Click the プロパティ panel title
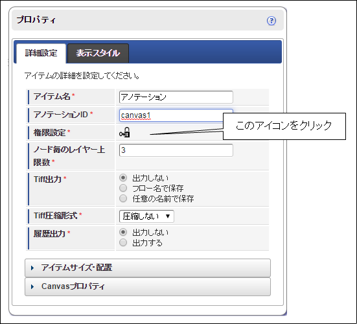357x324 pixels. pyautogui.click(x=36, y=20)
